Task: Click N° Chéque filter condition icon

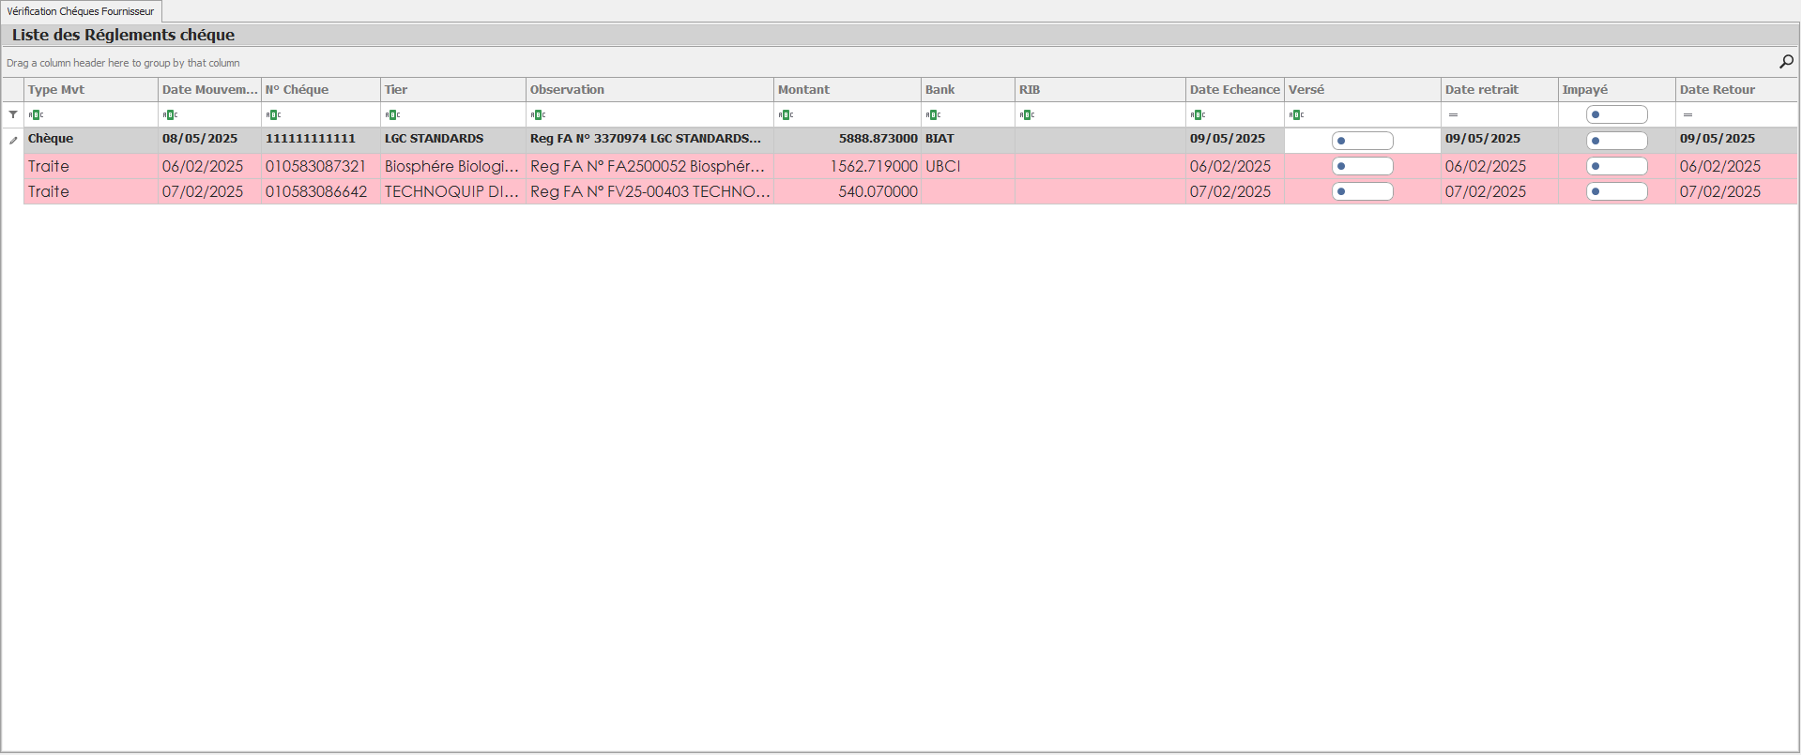Action: tap(274, 115)
